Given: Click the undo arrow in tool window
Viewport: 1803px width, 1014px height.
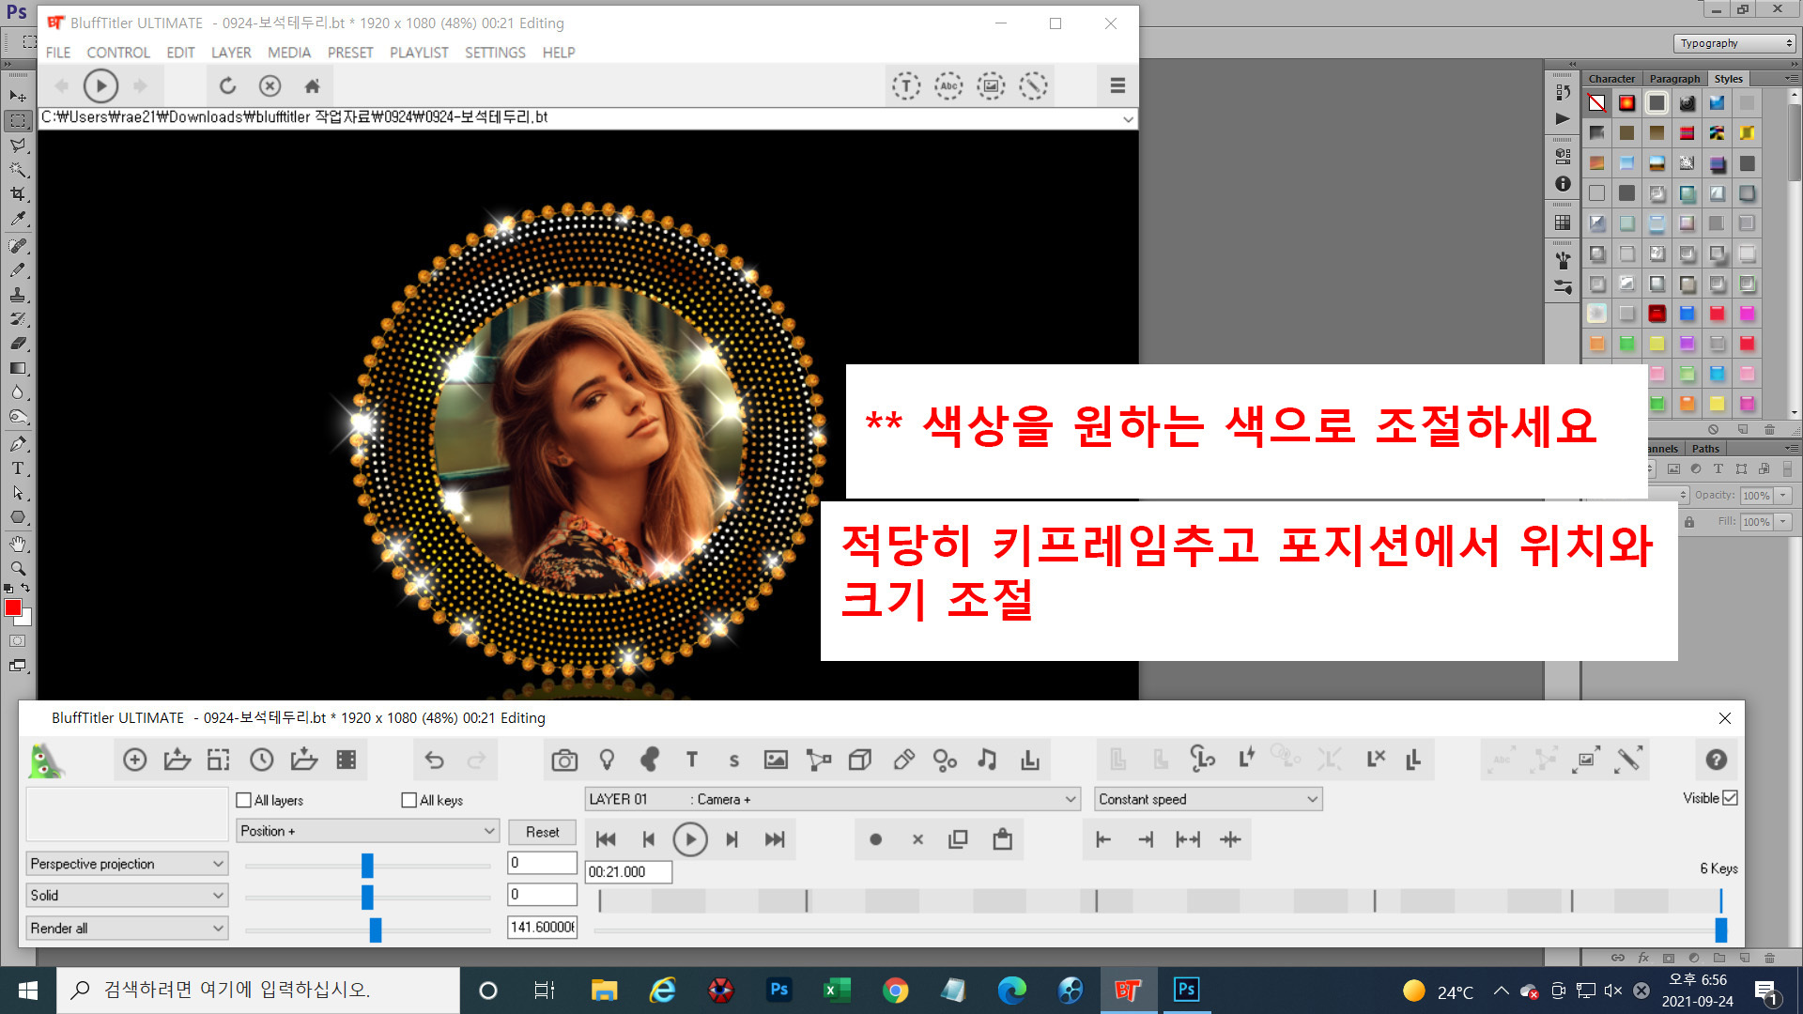Looking at the screenshot, I should click(434, 760).
